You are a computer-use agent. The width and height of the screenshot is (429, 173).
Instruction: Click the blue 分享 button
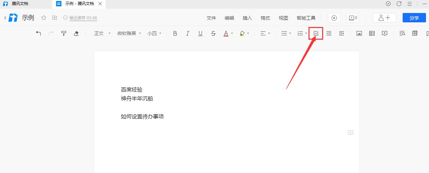coord(414,18)
